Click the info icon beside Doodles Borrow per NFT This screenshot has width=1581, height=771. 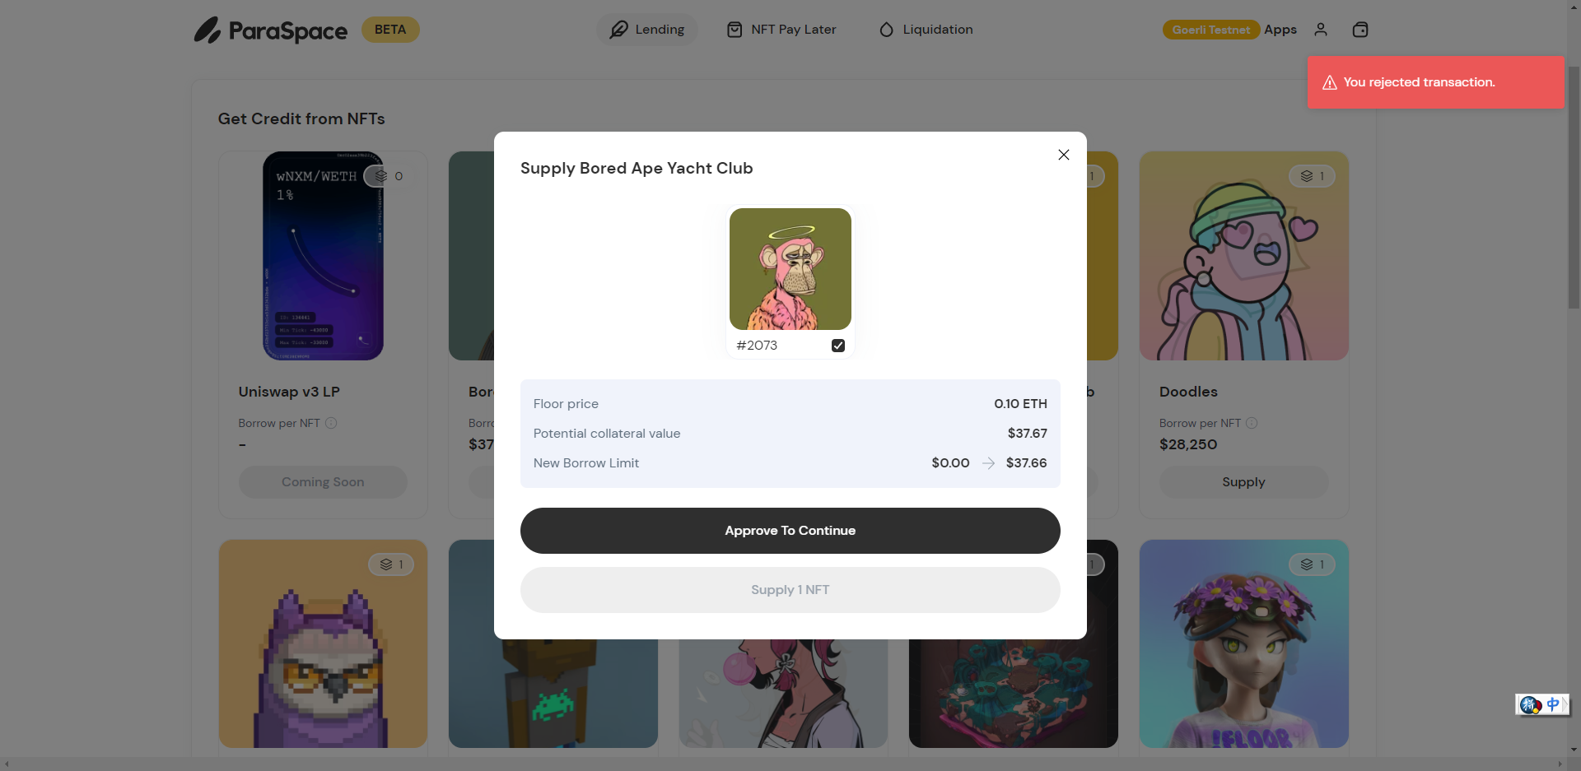click(x=1252, y=423)
